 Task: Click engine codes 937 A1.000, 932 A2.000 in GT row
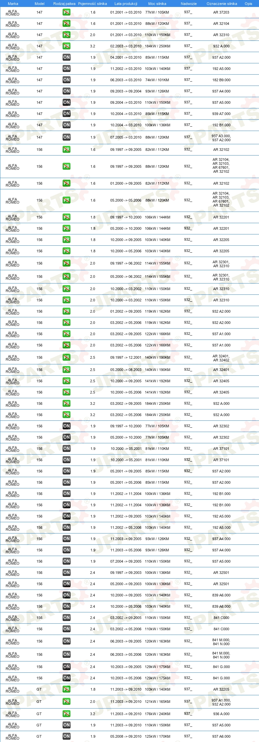click(x=221, y=702)
